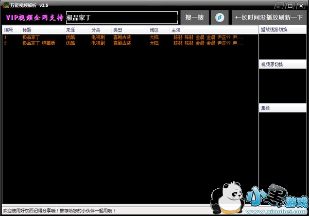Click the app icon in title bar
Viewport: 309px width, 216px height.
point(6,5)
